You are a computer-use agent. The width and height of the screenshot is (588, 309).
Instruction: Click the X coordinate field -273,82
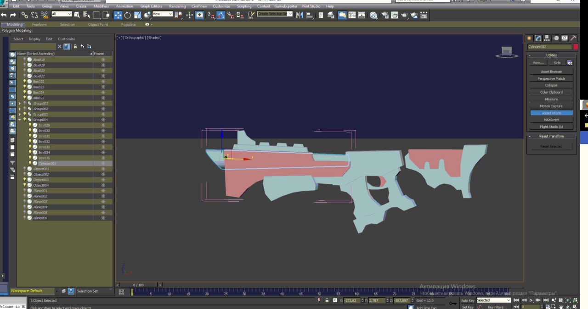click(x=352, y=300)
